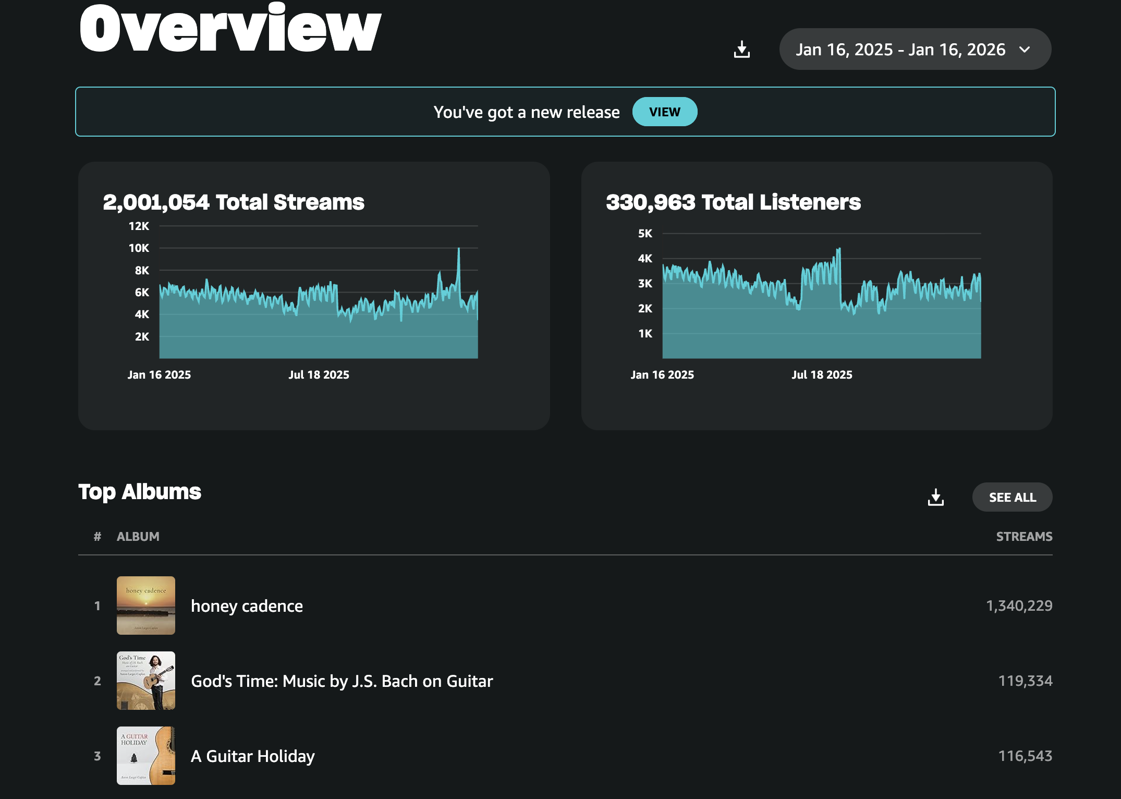Viewport: 1121px width, 799px height.
Task: Open A Guitar Holiday album cover
Action: pyautogui.click(x=146, y=756)
